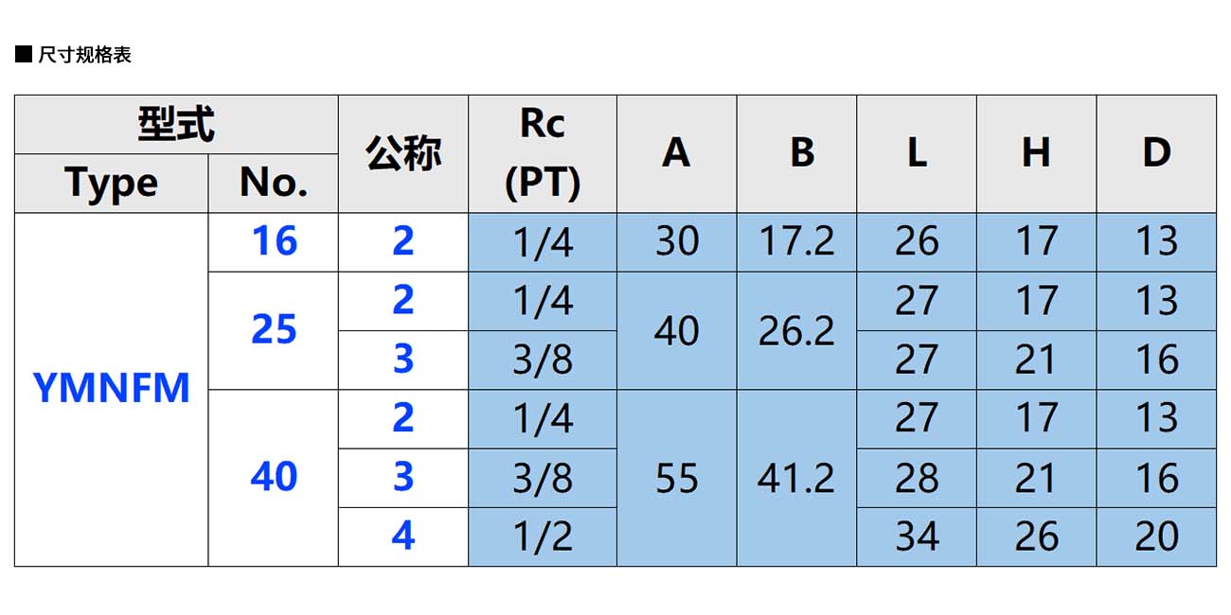Click the black square bullet beside 尺寸规格表
This screenshot has height=615, width=1231.
coord(24,54)
